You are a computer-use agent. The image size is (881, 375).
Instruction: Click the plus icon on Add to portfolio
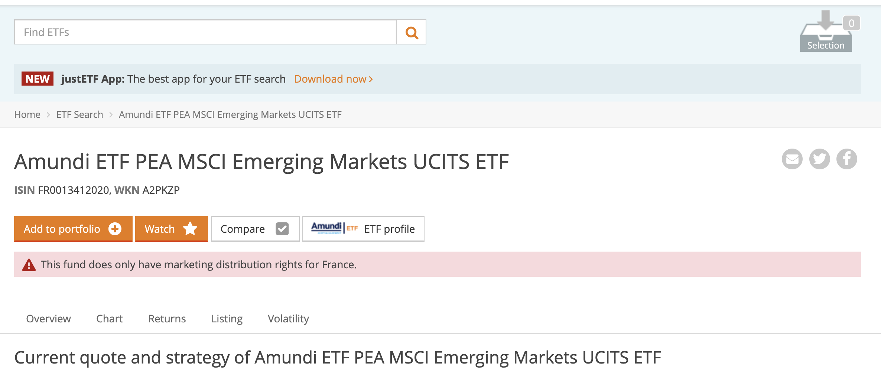coord(115,229)
